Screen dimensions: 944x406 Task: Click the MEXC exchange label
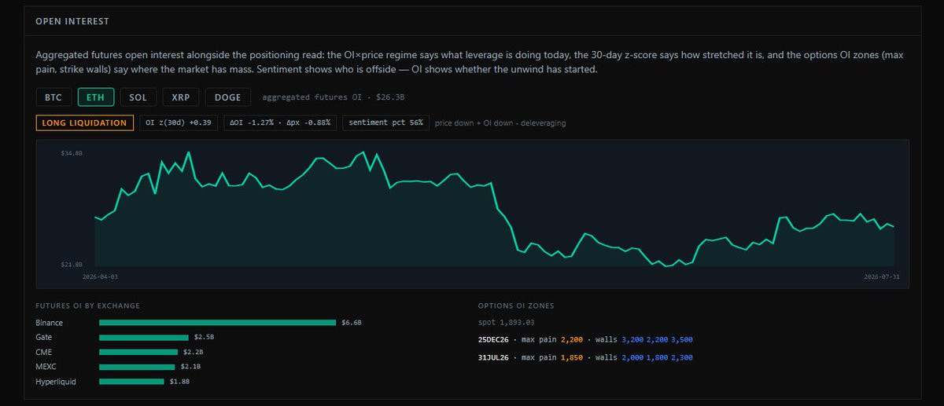[x=46, y=367]
